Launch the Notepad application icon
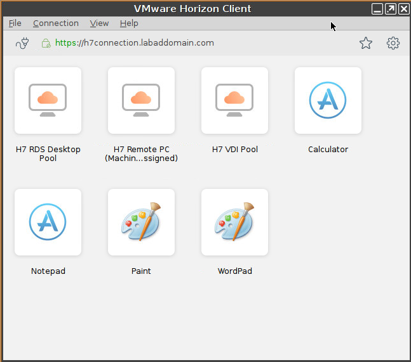 point(48,222)
